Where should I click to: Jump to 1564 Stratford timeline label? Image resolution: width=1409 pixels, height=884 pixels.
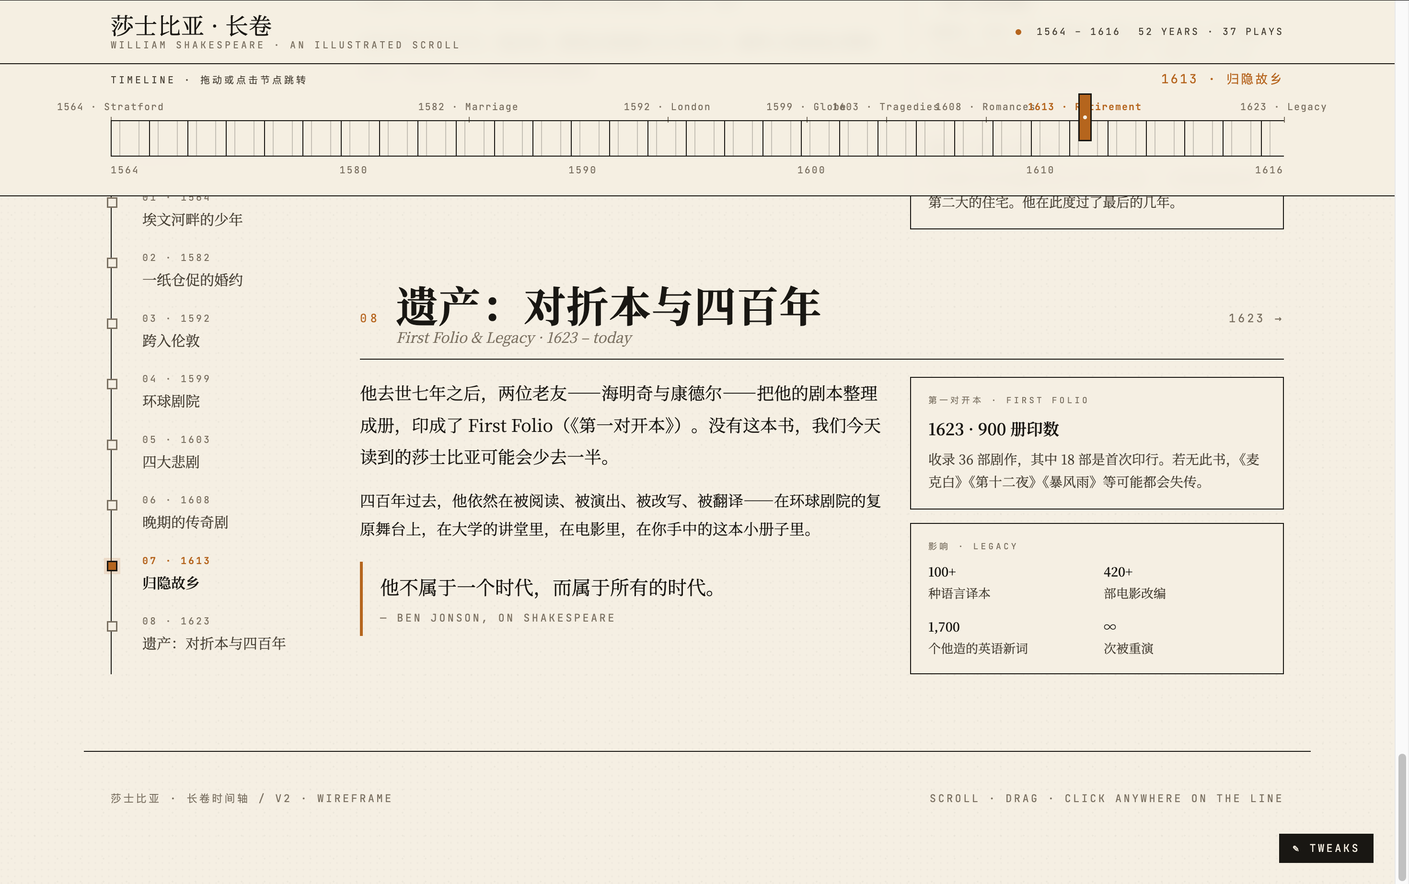pyautogui.click(x=110, y=106)
